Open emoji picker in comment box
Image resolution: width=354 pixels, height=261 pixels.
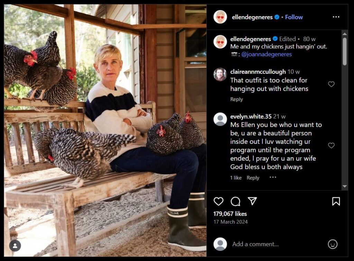(333, 244)
